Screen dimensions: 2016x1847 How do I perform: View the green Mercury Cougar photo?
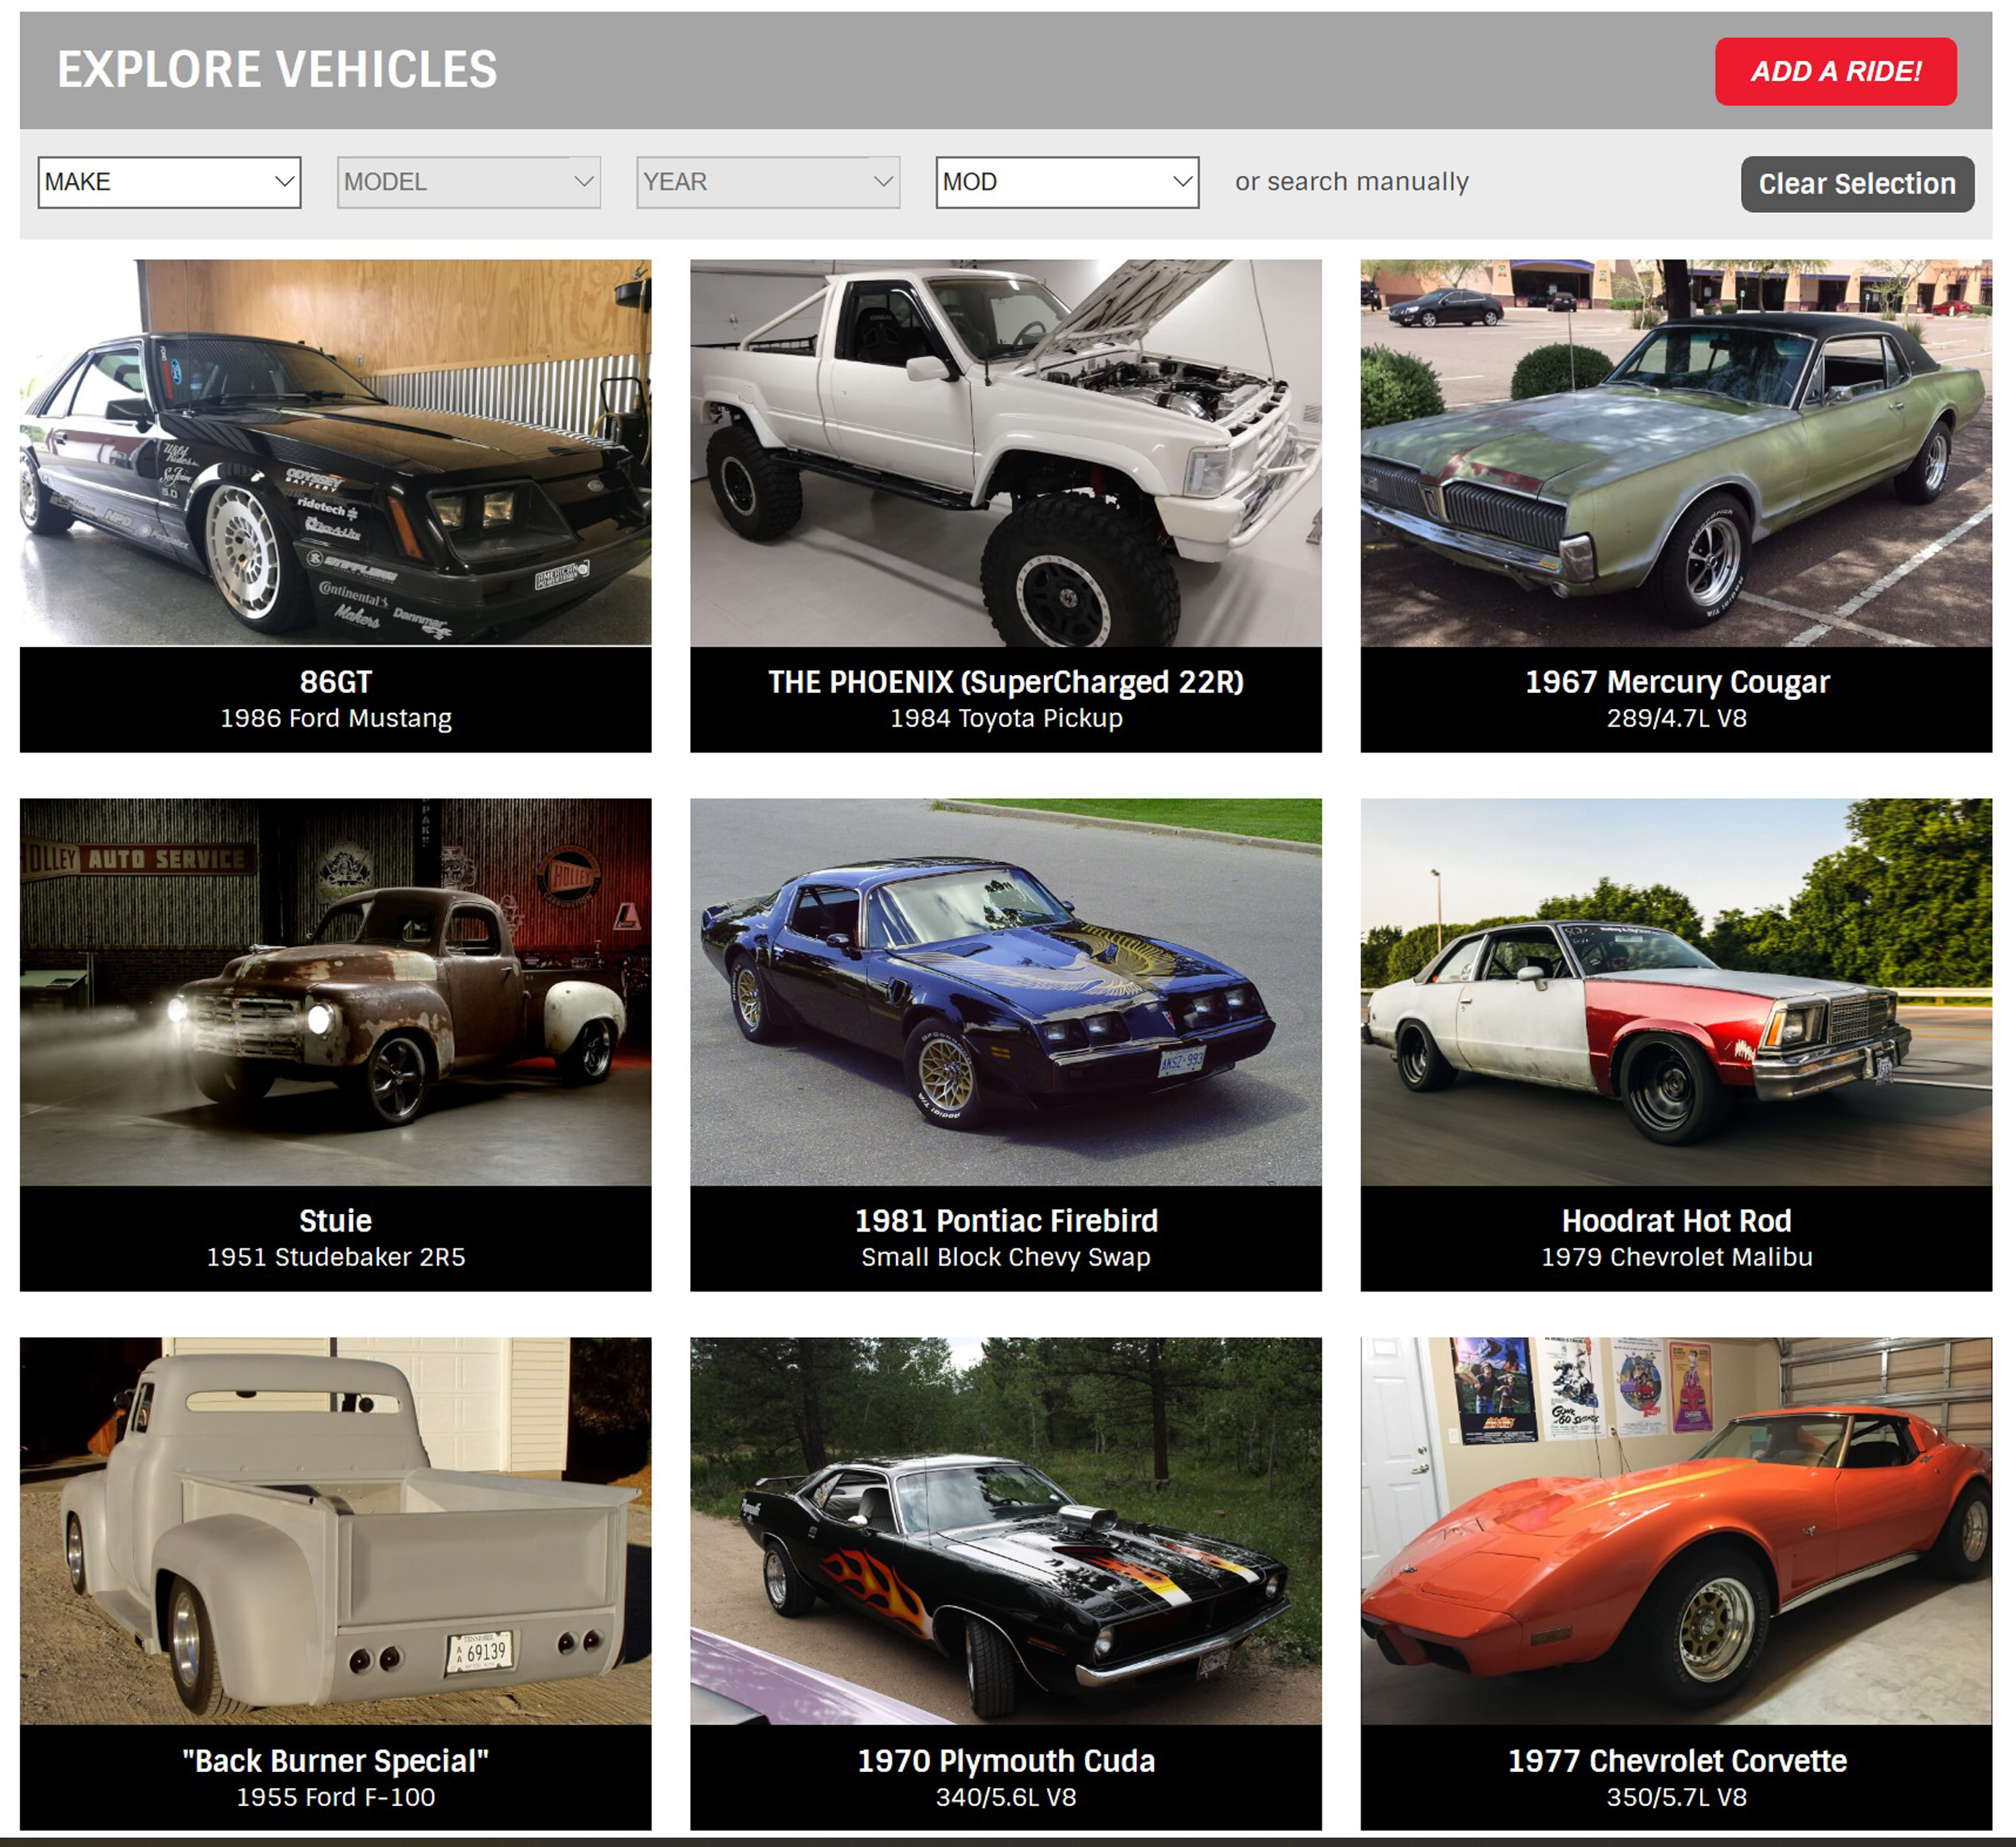(1676, 453)
